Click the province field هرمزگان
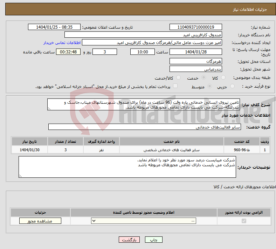Screen dimensions: 276x249 pos(195,61)
